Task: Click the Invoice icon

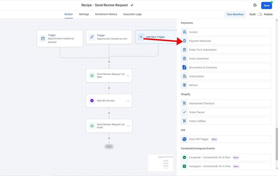Action: pyautogui.click(x=185, y=32)
